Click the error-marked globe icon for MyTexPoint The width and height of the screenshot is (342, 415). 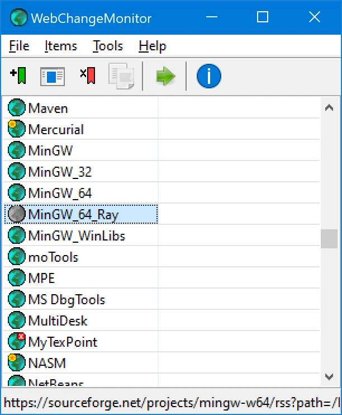[x=16, y=341]
